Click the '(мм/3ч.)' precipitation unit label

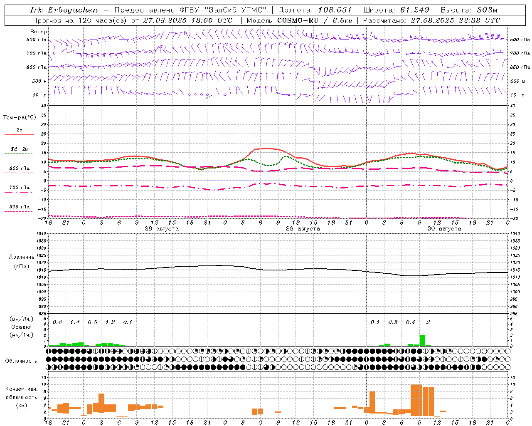click(x=22, y=319)
